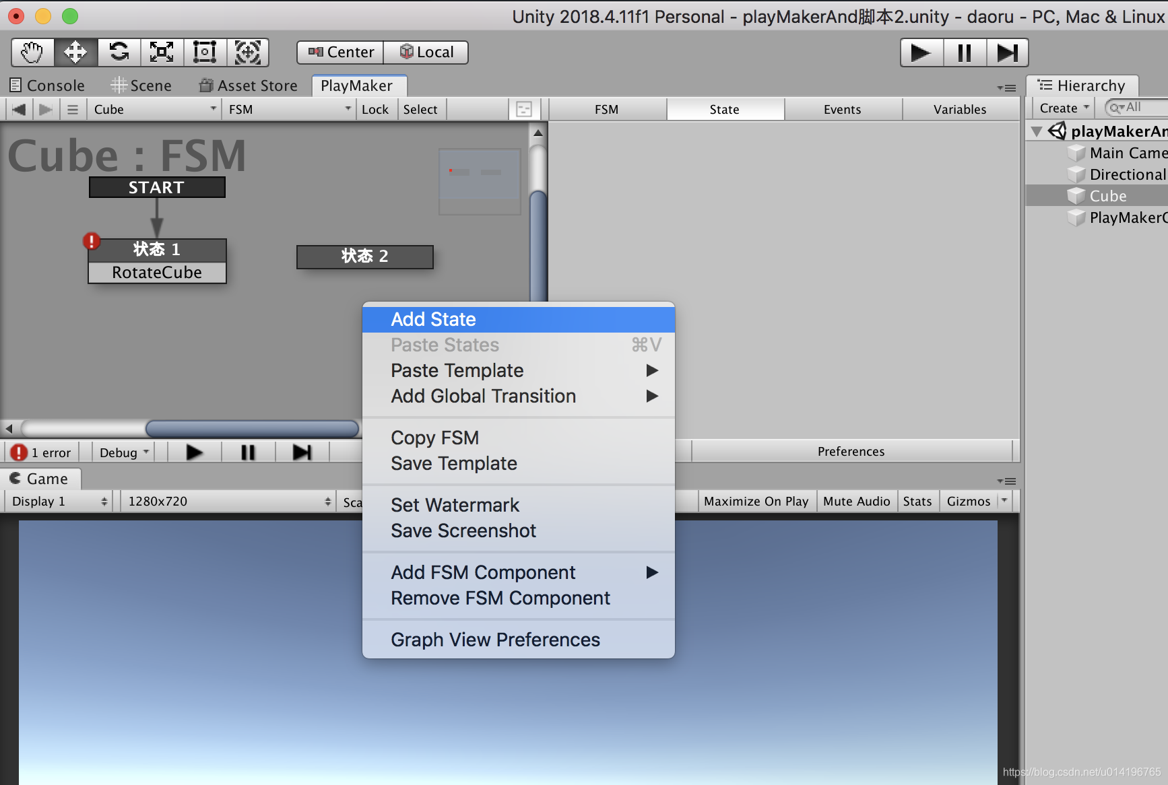The width and height of the screenshot is (1168, 785).
Task: Open the Asset Store tab
Action: point(249,86)
